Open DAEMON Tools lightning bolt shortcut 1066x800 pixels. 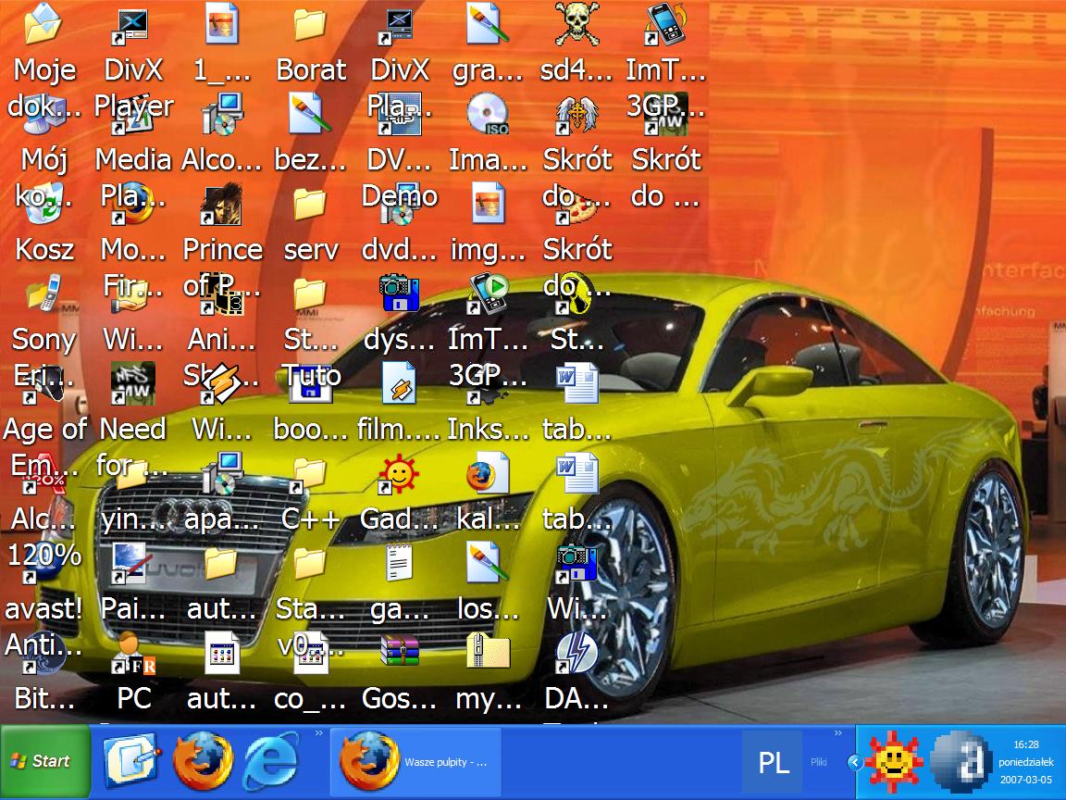pos(577,654)
